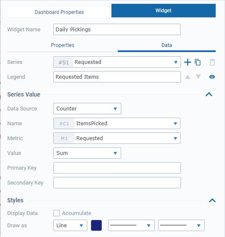This screenshot has width=225, height=237.
Task: Toggle series visibility with the eye icon
Action: coord(212,77)
